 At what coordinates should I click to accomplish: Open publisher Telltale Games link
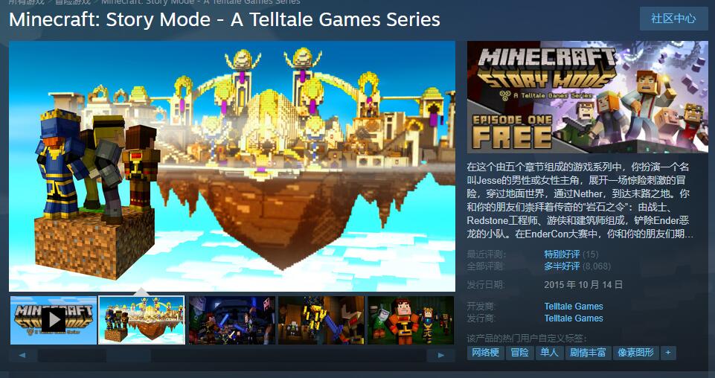[574, 318]
